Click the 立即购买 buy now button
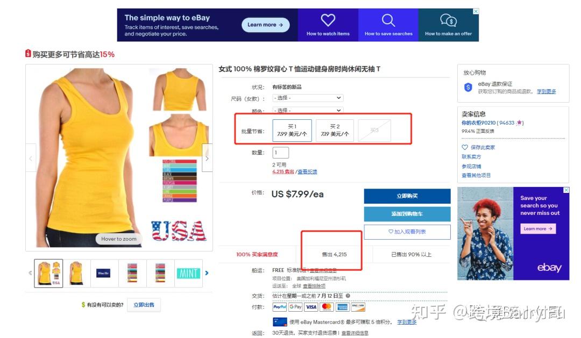 point(407,196)
